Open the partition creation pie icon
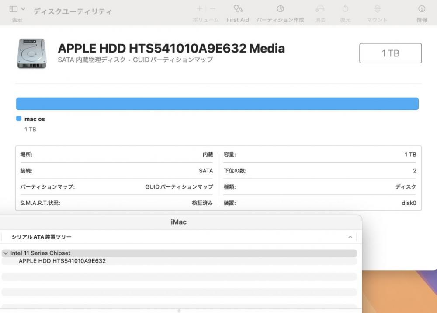Viewport: 437px width, 313px height. click(x=281, y=9)
